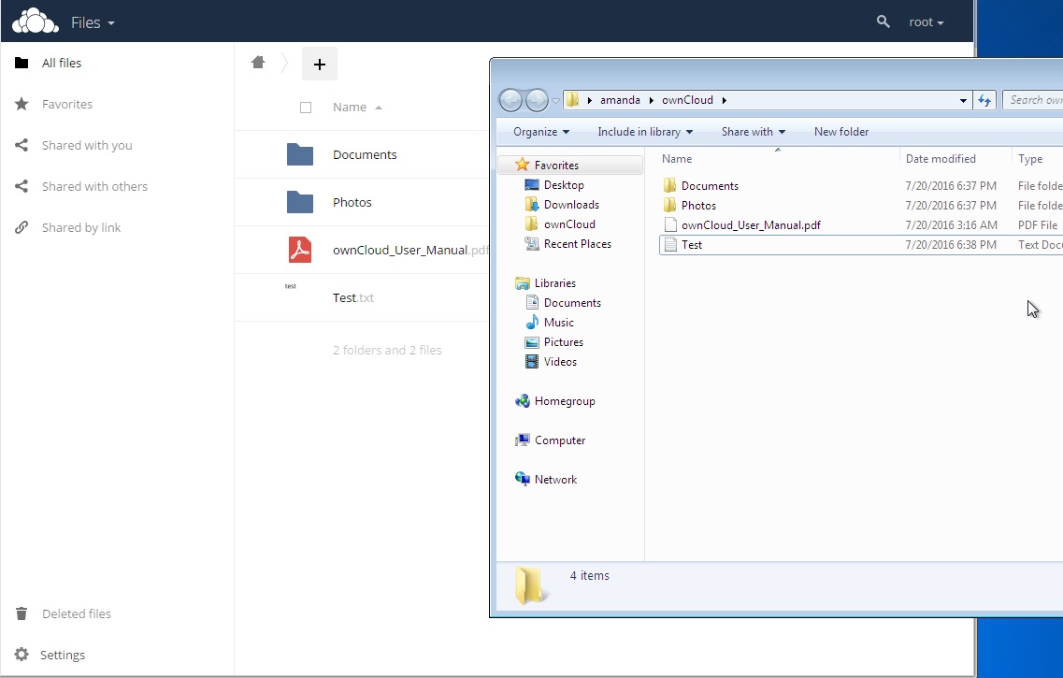Select Libraries in navigation pane
Viewport: 1063px width, 678px height.
[554, 283]
